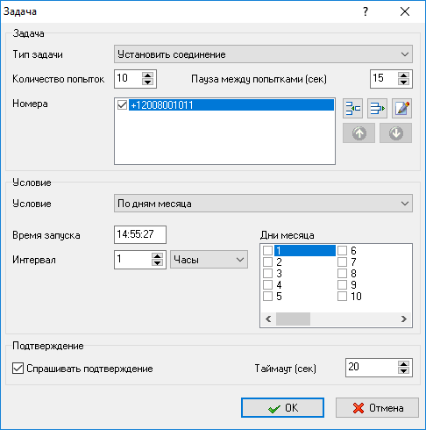426x430 pixels.
Task: Open the Условие dropdown По дням месяца
Action: (263, 204)
